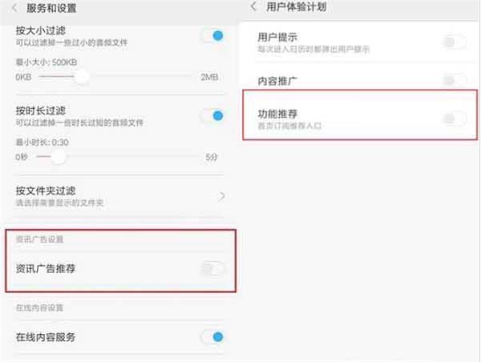
Task: Click minimum size slider handle
Action: [81, 77]
